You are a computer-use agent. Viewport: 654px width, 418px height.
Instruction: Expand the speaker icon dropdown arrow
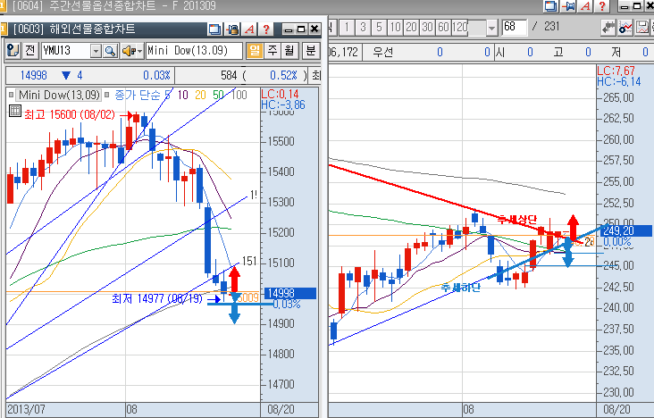(x=139, y=50)
